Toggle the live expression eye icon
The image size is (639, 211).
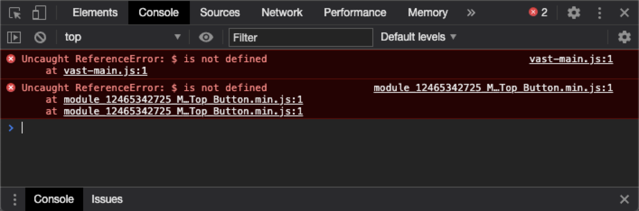206,37
